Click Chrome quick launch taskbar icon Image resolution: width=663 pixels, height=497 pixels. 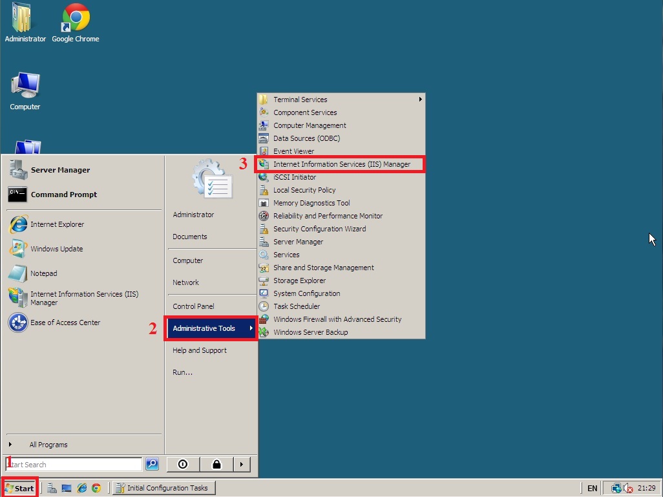click(96, 488)
